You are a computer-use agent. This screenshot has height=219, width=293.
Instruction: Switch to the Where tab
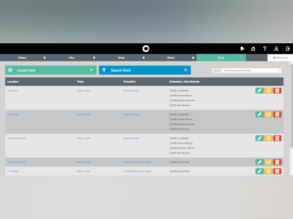point(22,58)
